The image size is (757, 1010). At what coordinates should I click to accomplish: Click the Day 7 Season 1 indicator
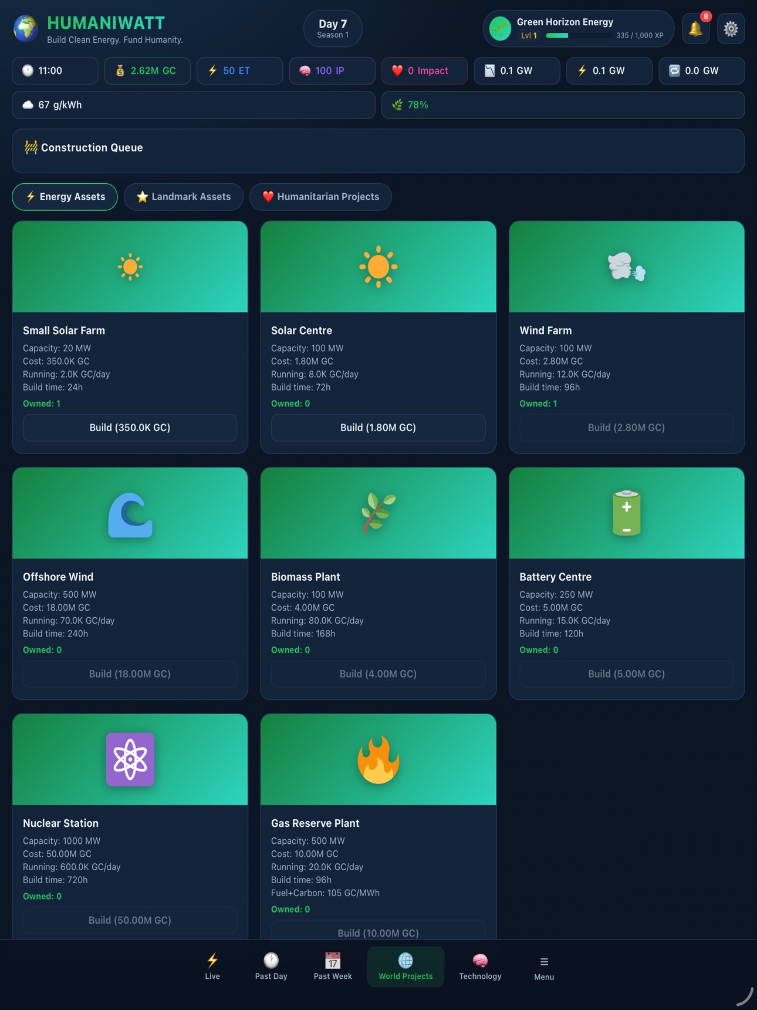coord(333,29)
